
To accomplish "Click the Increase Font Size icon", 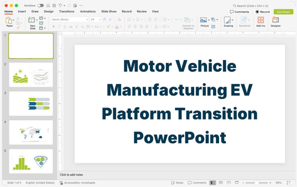I will [x=105, y=19].
